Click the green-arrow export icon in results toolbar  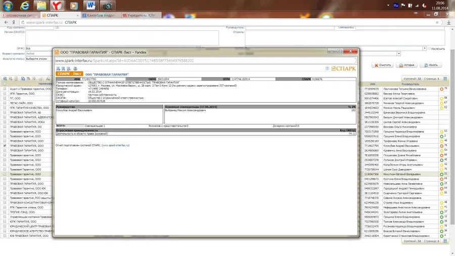[x=5, y=78]
